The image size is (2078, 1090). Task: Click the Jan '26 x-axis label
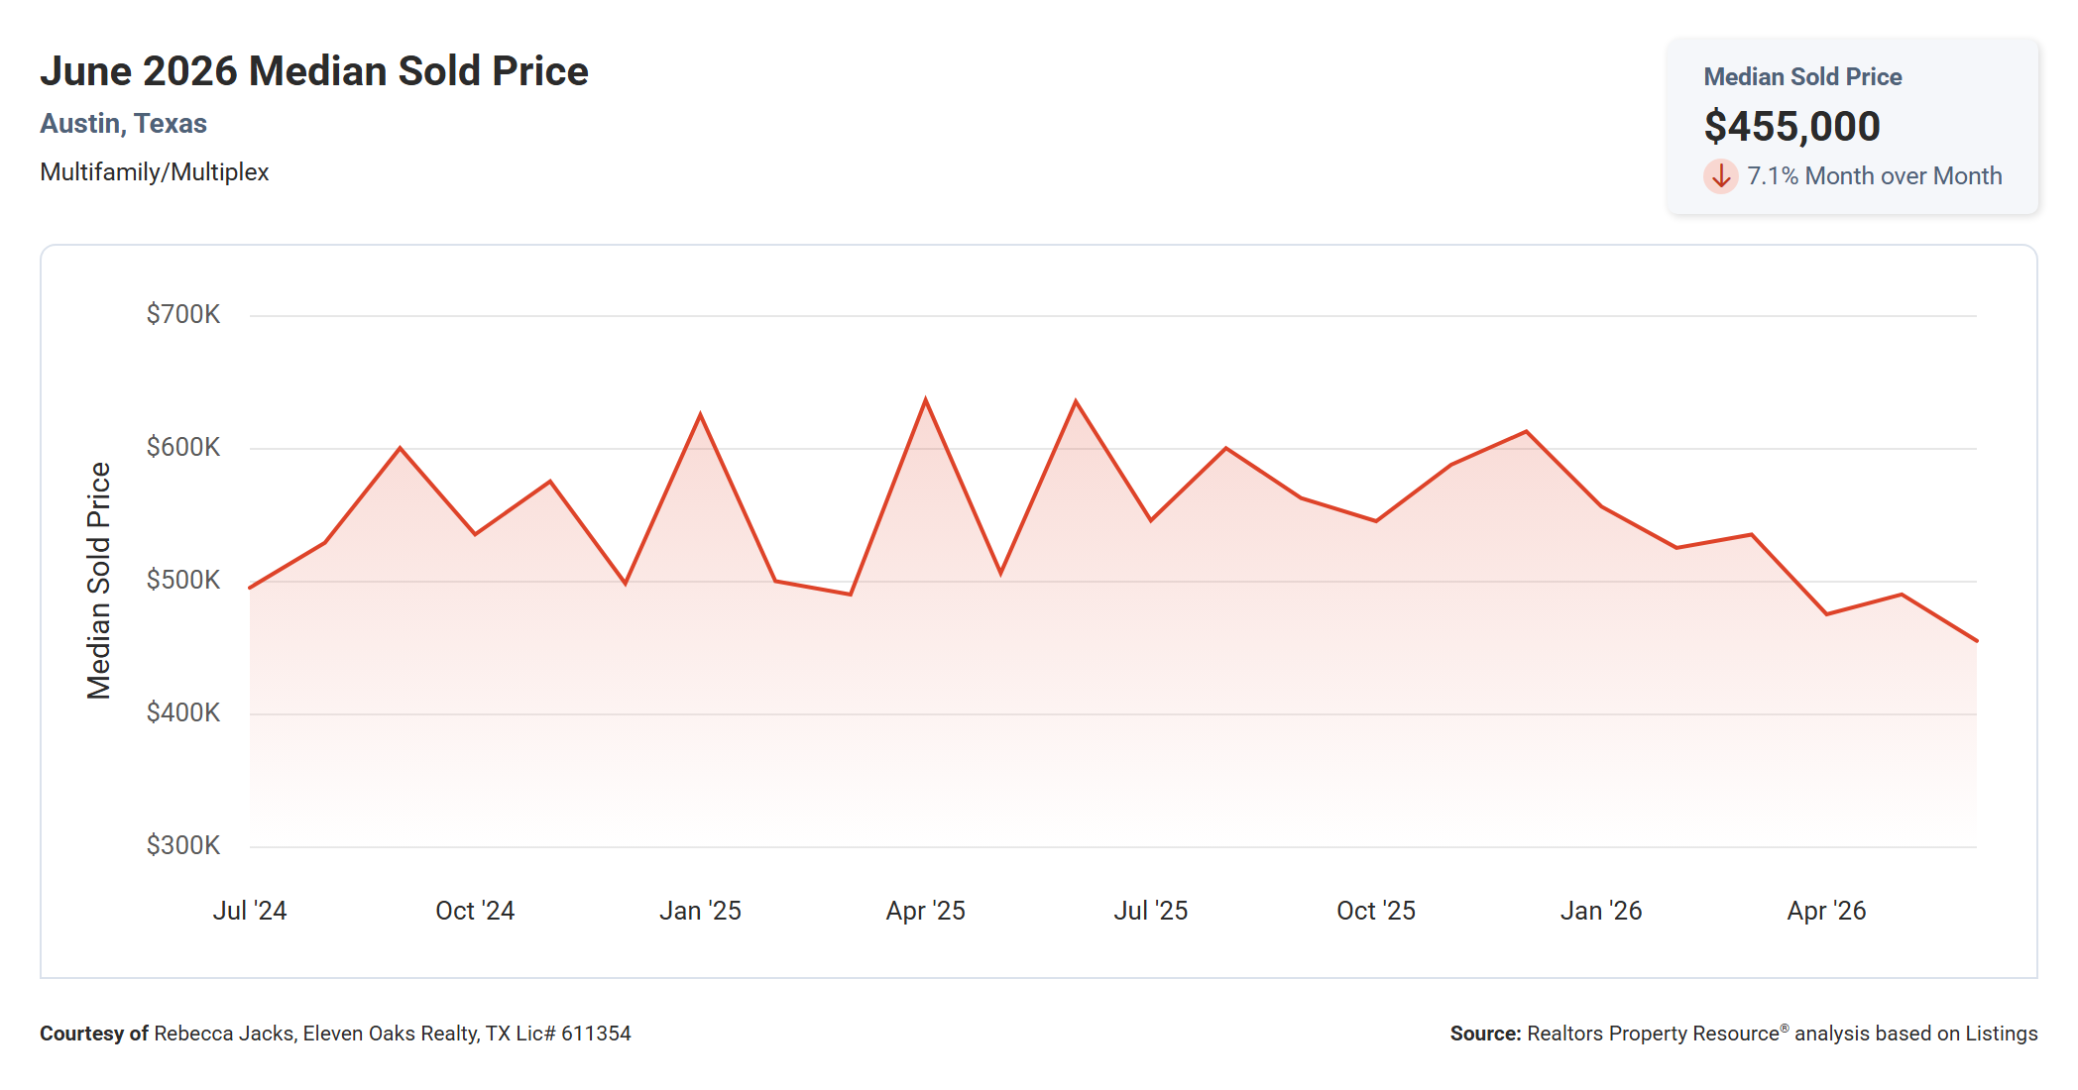(x=1601, y=911)
